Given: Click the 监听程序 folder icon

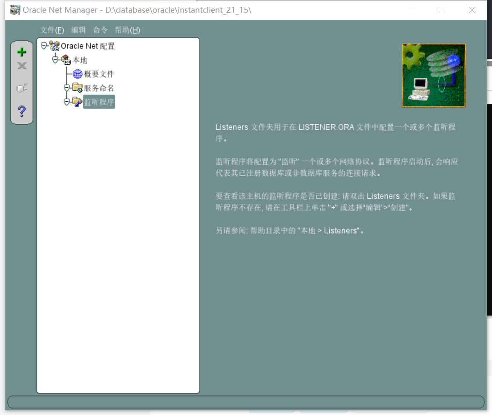Looking at the screenshot, I should click(77, 102).
